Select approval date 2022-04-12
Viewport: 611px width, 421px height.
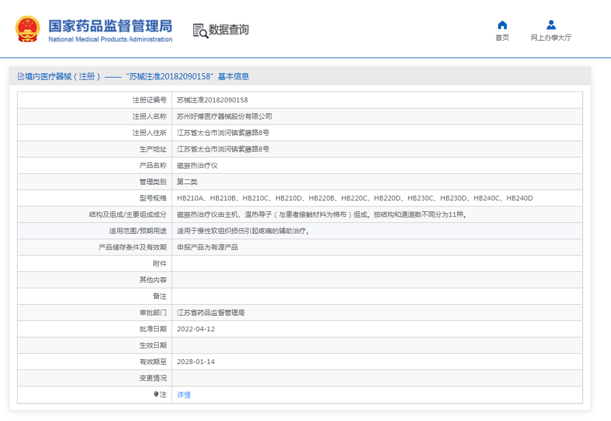196,329
